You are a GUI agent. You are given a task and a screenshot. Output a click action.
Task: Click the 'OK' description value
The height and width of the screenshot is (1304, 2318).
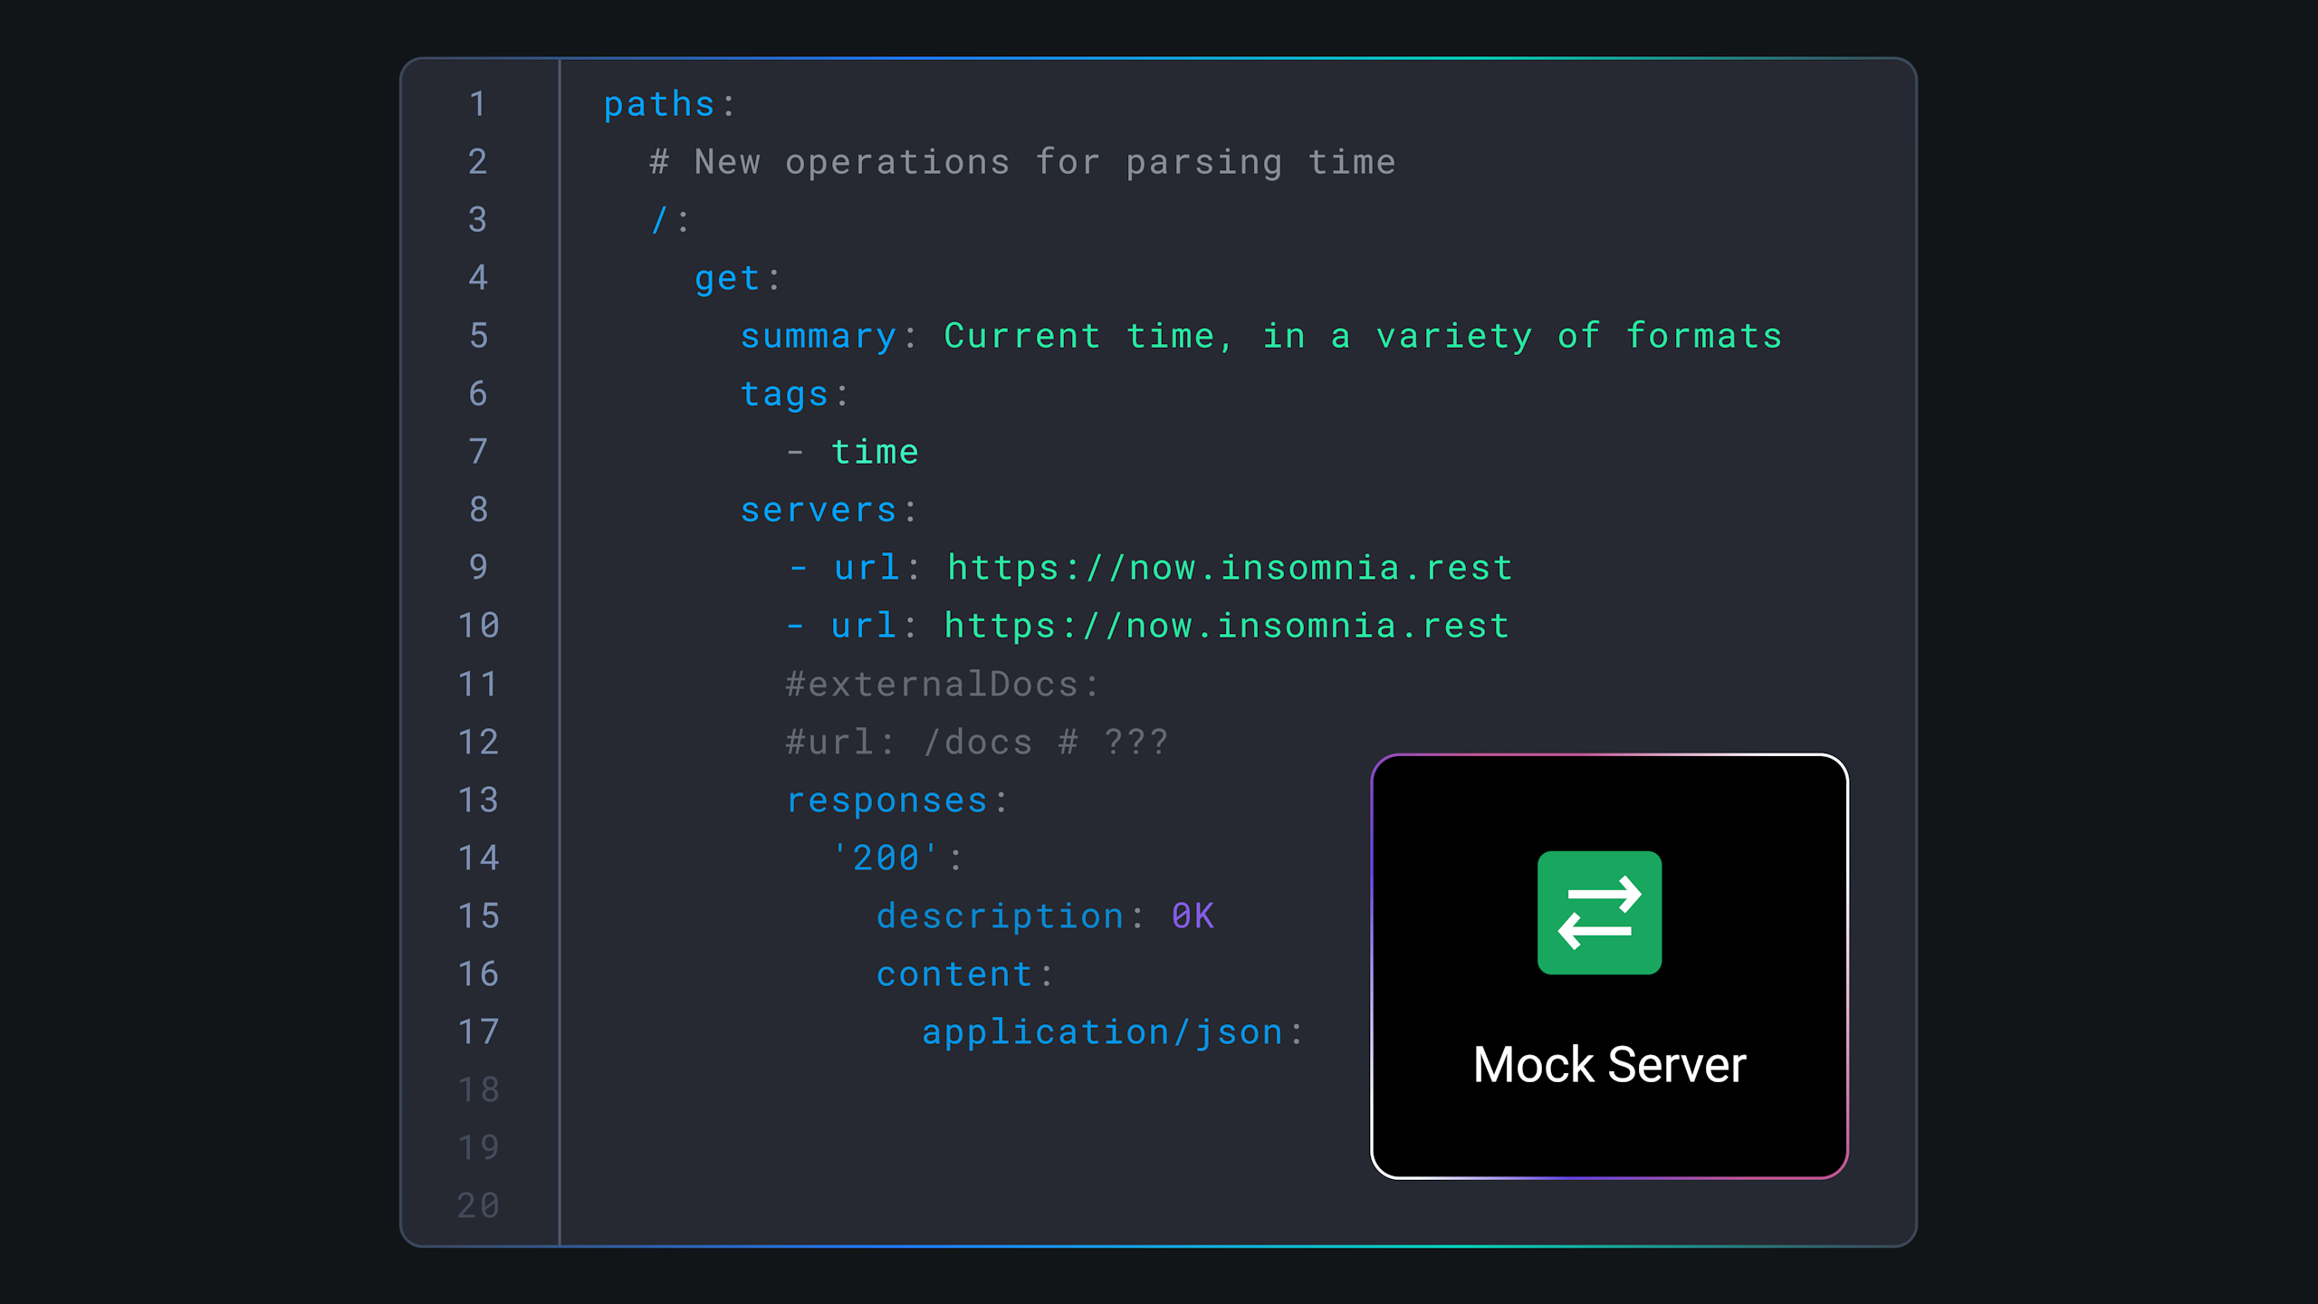coord(1193,916)
